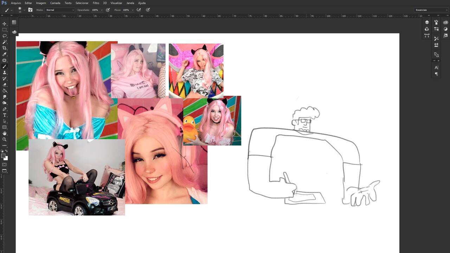Click the Opacidade percentage field

(95, 10)
